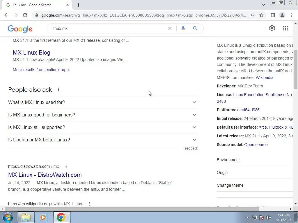298x223 pixels.
Task: Open i686 platform link
Action: pyautogui.click(x=256, y=110)
